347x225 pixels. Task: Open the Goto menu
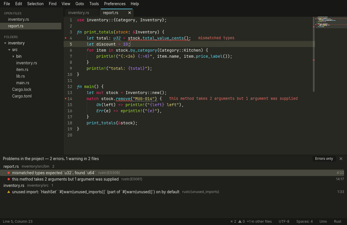click(80, 4)
